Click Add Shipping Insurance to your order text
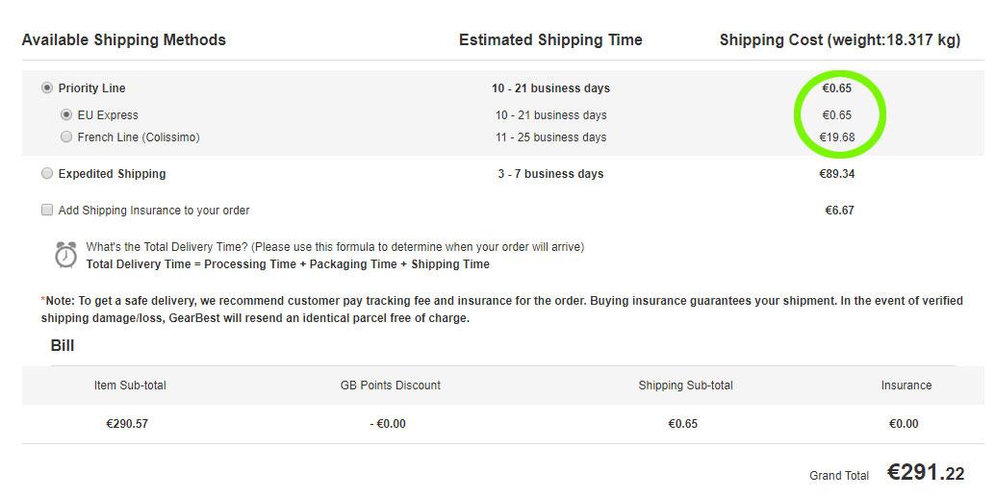 click(154, 211)
